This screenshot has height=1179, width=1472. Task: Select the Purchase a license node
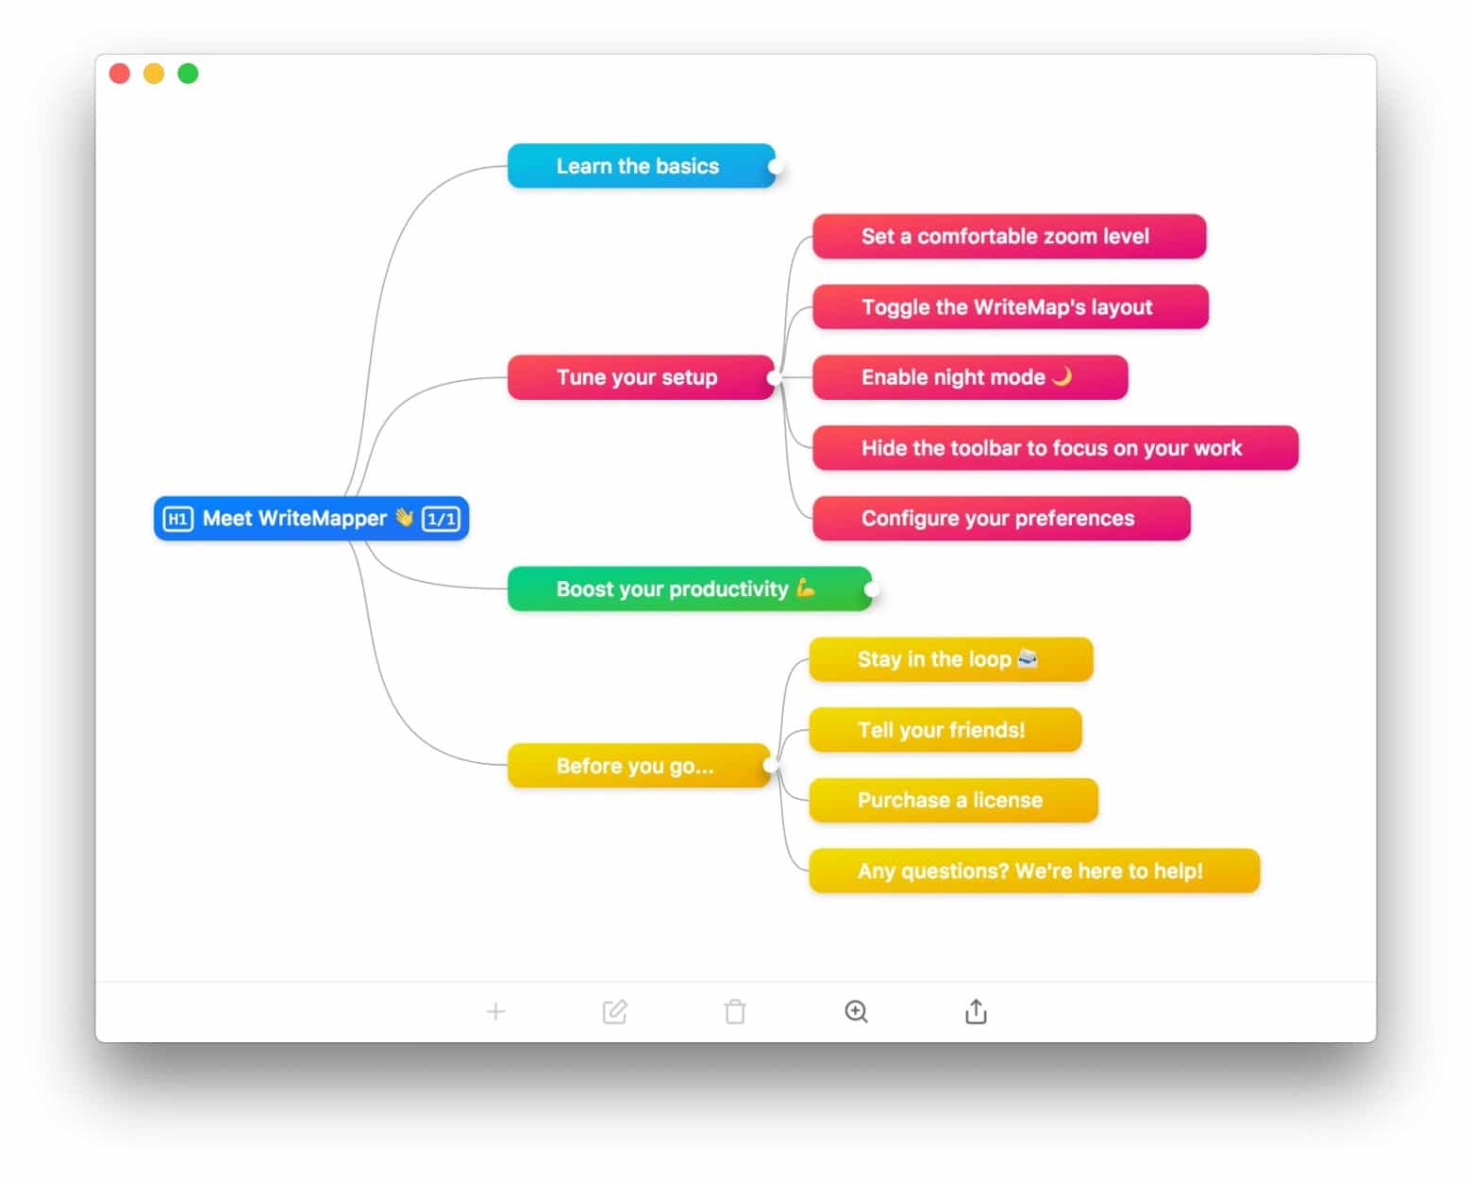[x=952, y=801]
